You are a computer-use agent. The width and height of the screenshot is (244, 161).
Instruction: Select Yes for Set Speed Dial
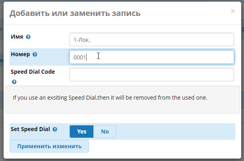point(81,132)
